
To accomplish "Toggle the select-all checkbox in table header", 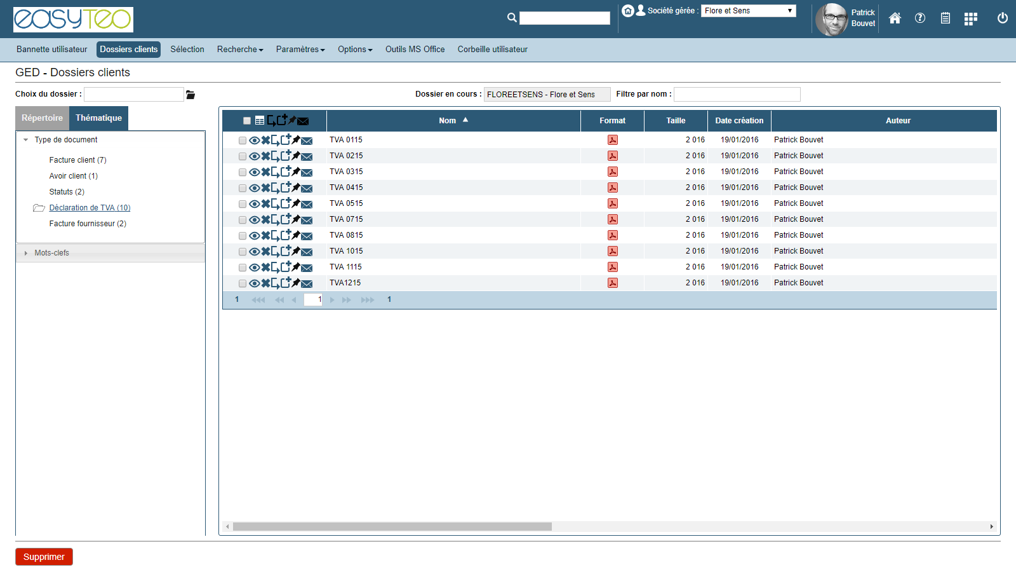I will [x=247, y=121].
